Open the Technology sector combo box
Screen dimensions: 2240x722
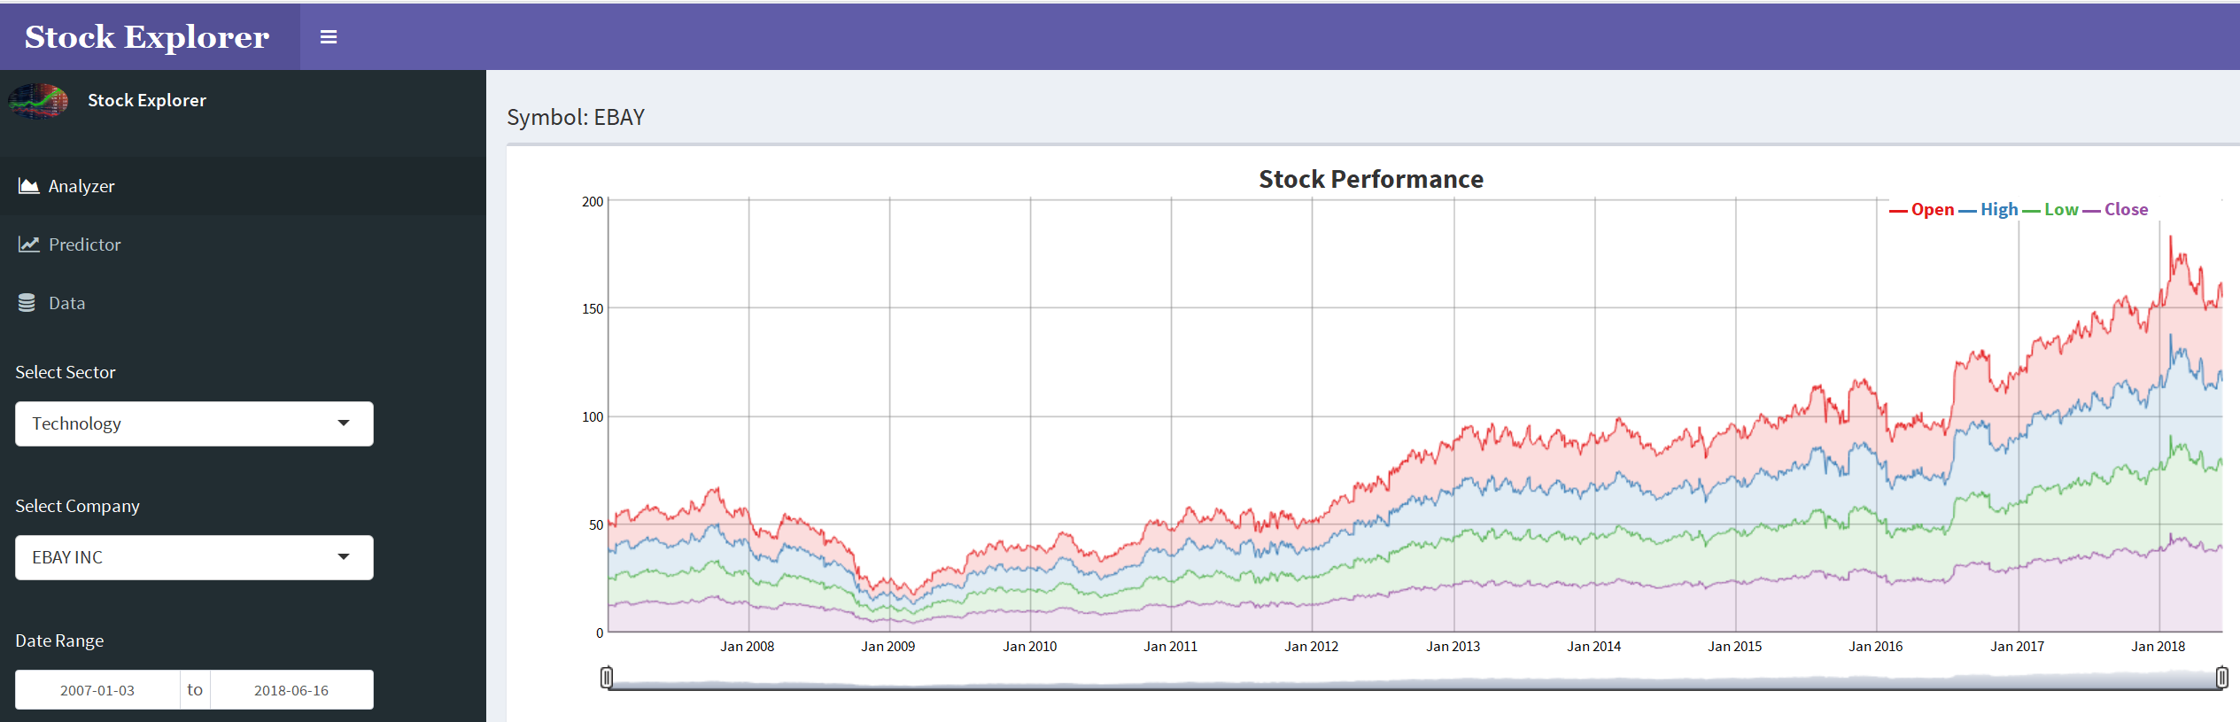[177, 423]
